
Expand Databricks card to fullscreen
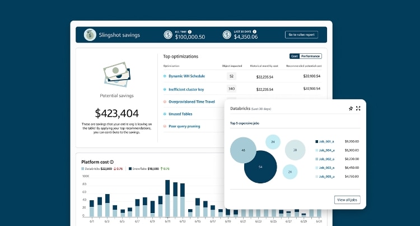(358, 108)
